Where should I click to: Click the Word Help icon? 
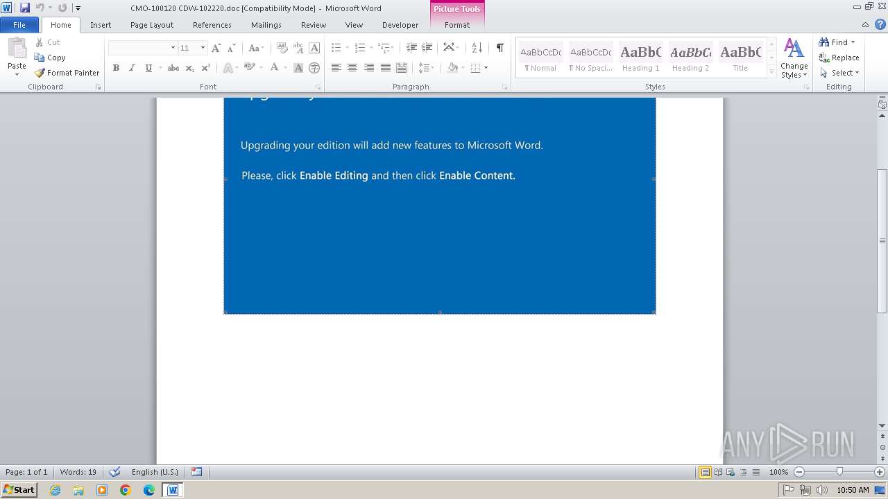(x=880, y=24)
